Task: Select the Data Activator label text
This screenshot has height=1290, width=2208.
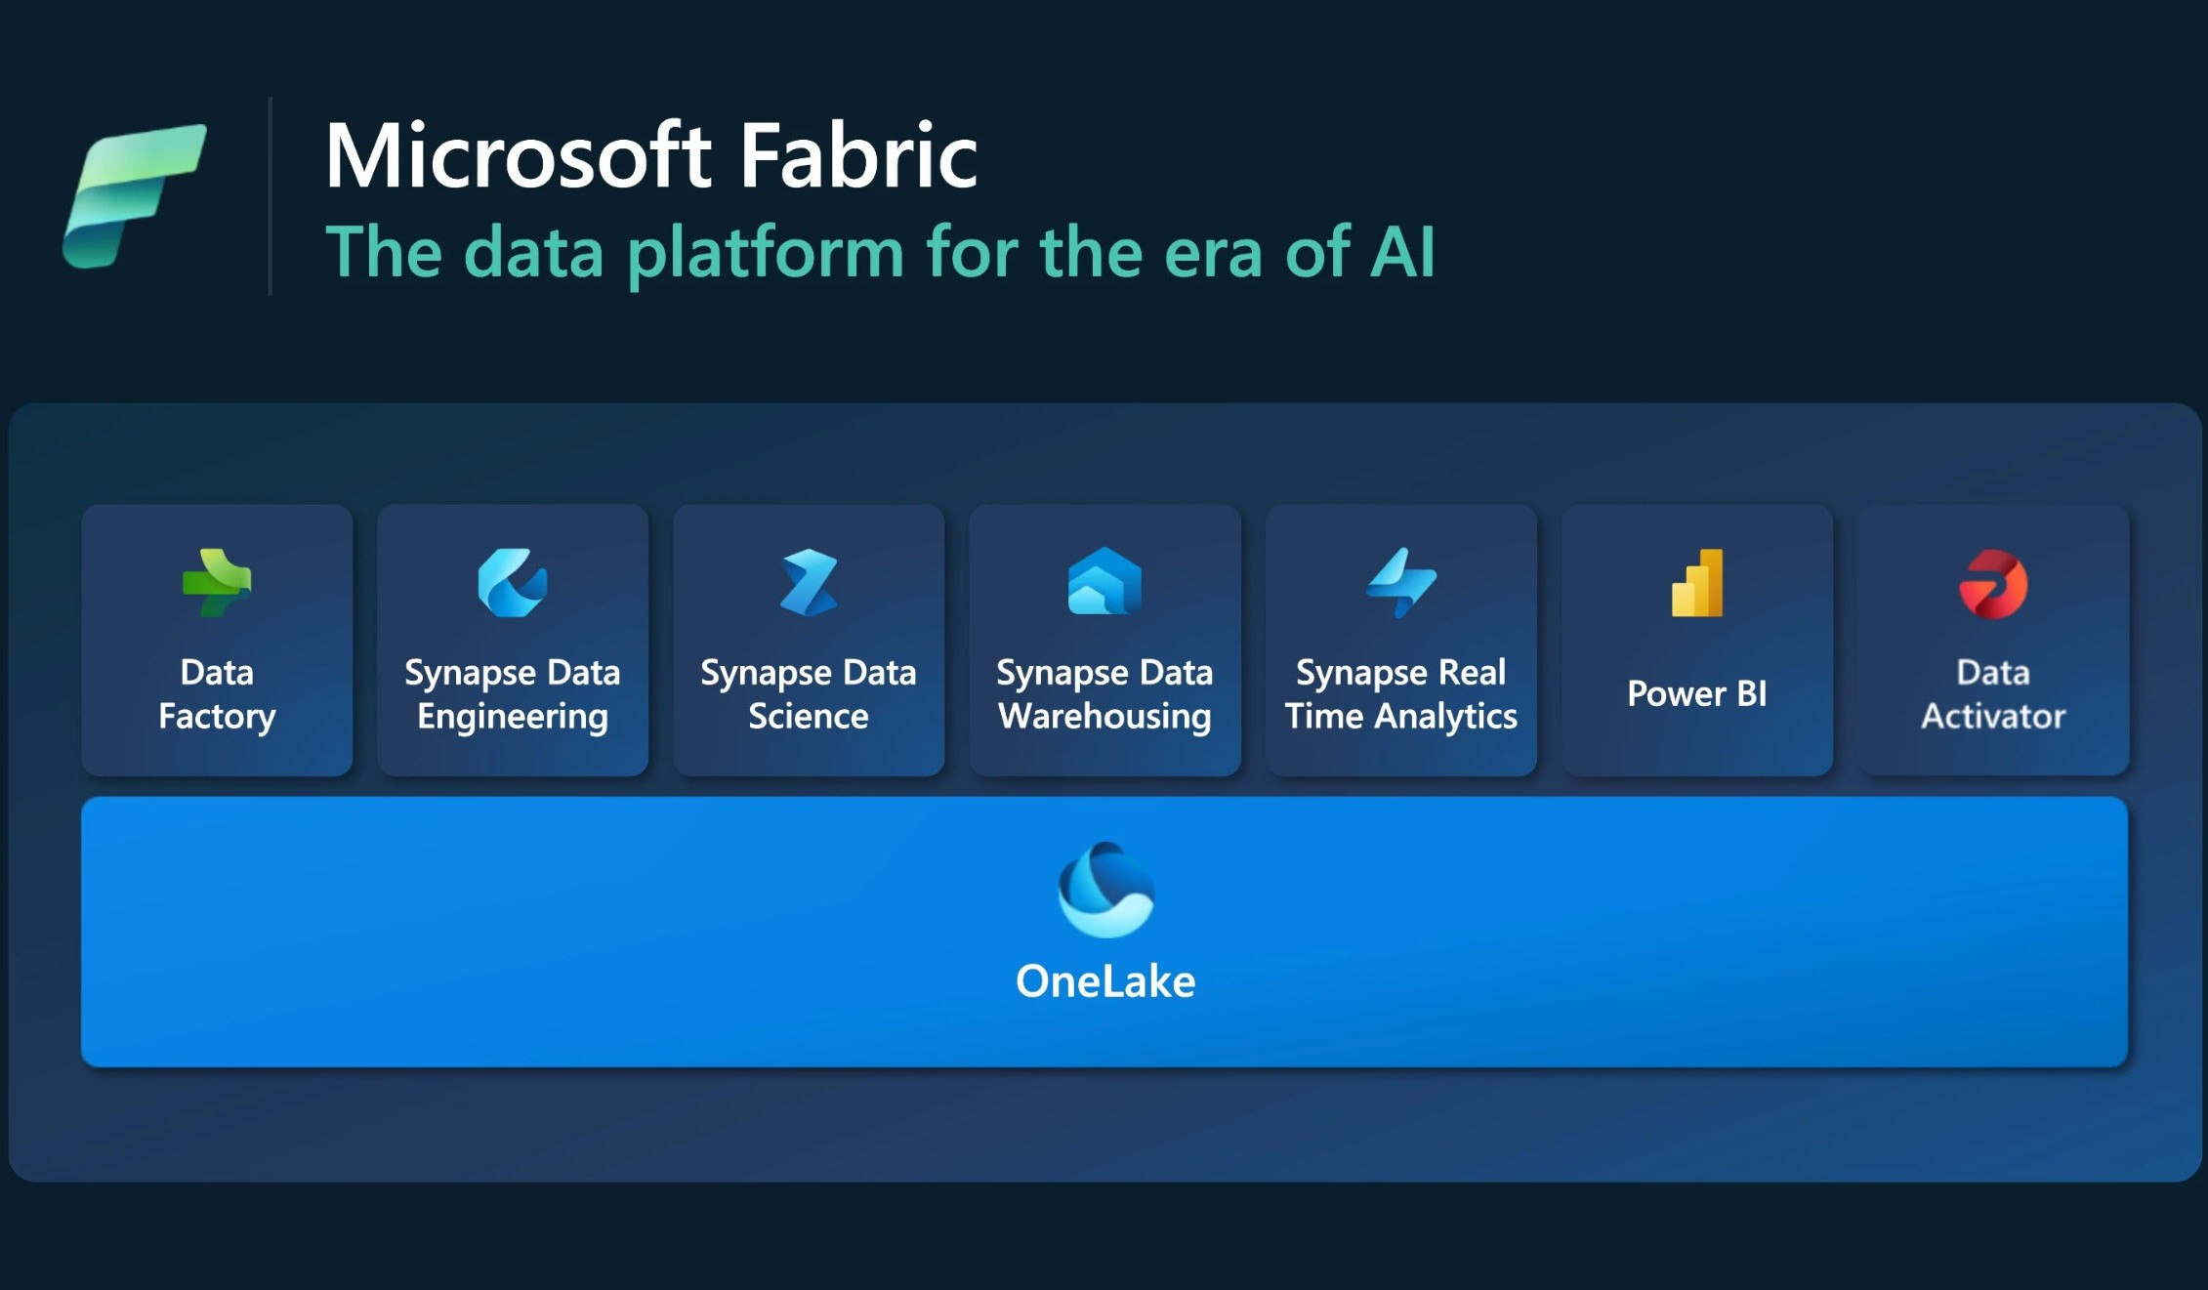Action: click(1993, 694)
